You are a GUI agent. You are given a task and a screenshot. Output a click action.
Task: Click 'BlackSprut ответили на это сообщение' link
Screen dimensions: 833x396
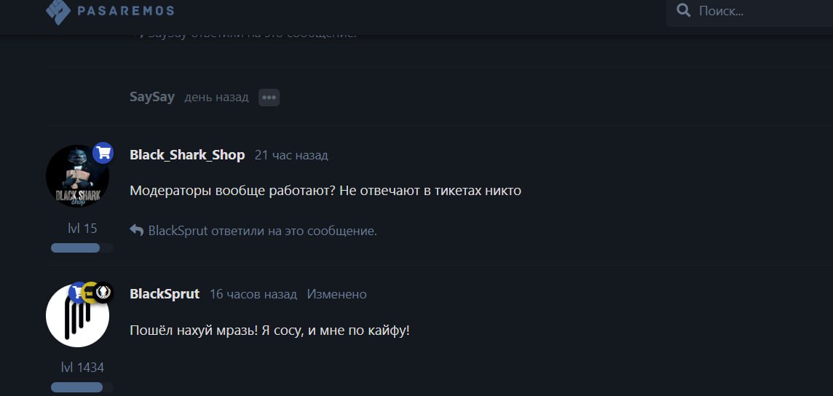tap(262, 231)
